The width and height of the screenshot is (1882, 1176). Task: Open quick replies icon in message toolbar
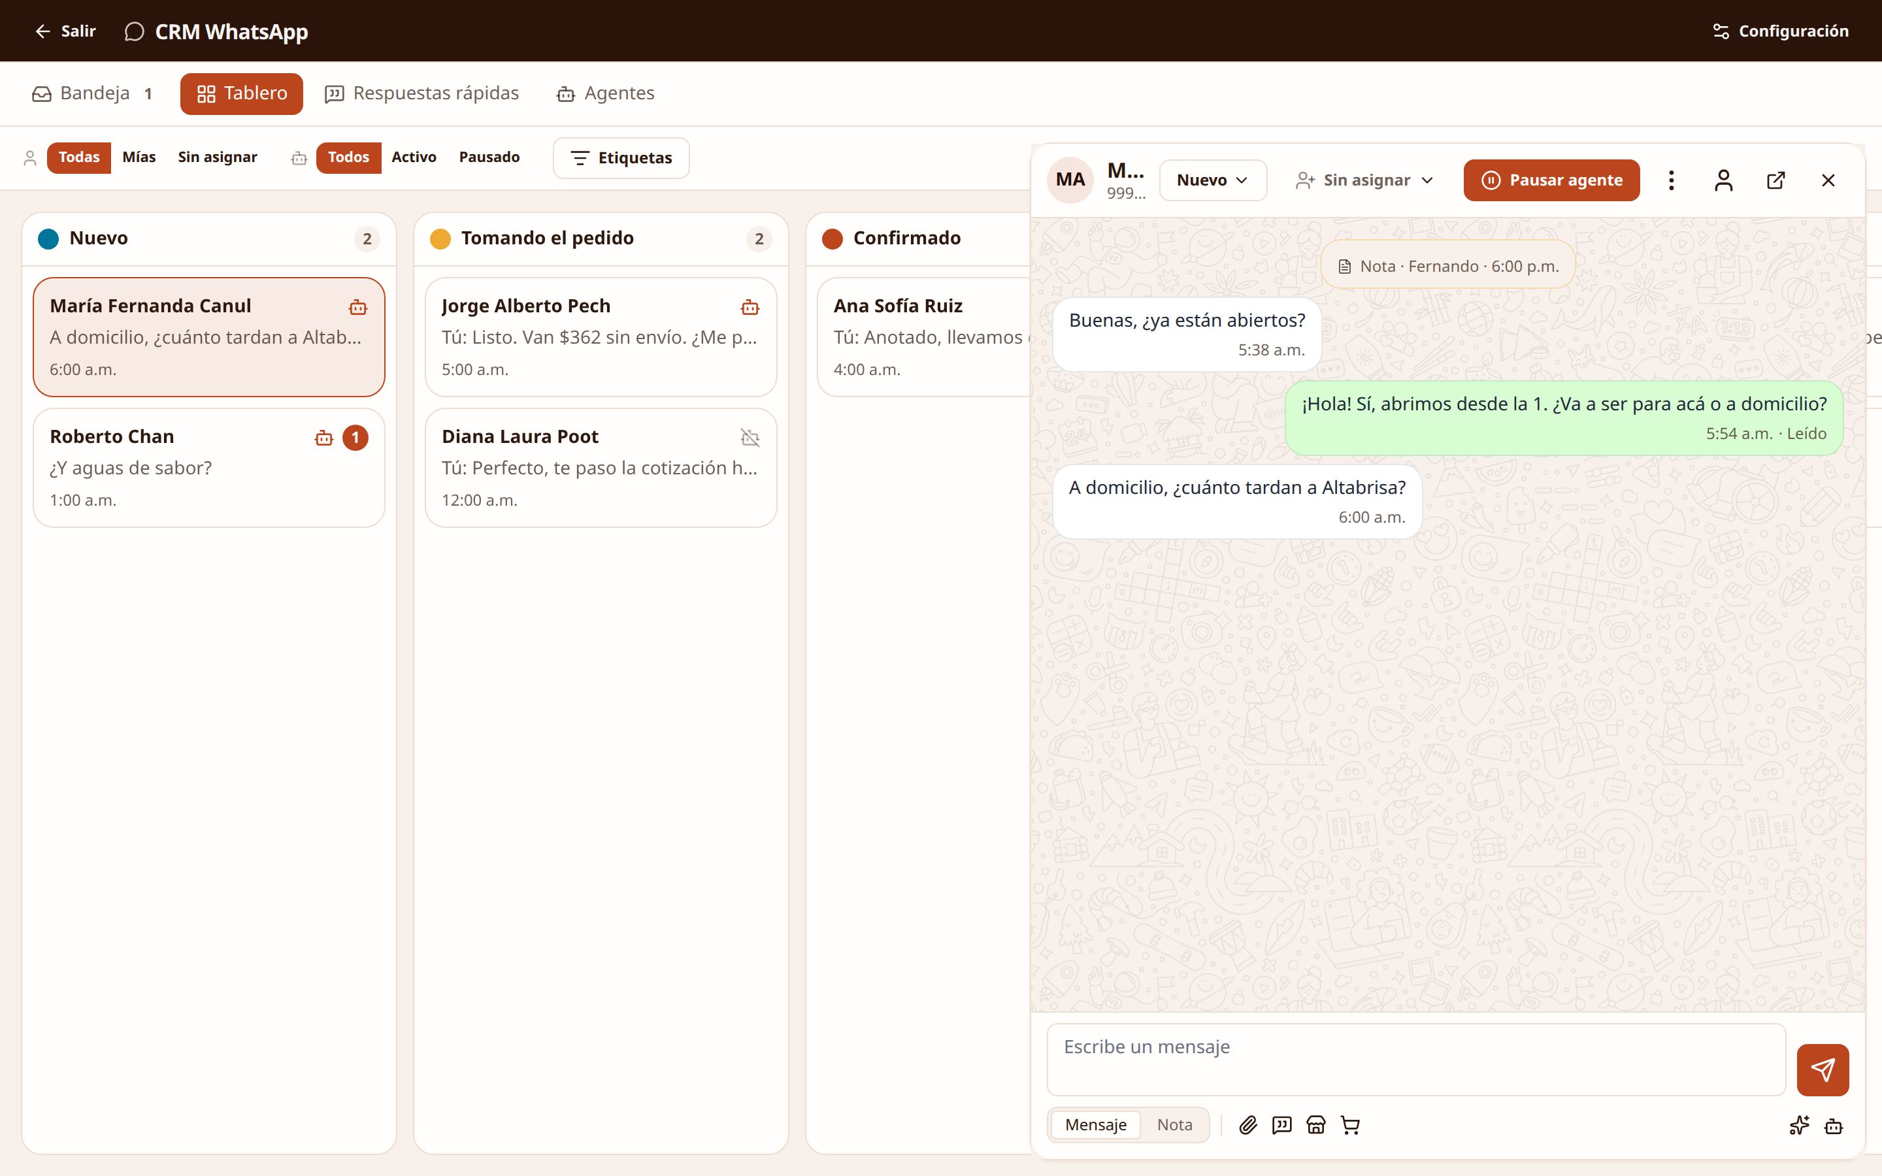[1281, 1124]
